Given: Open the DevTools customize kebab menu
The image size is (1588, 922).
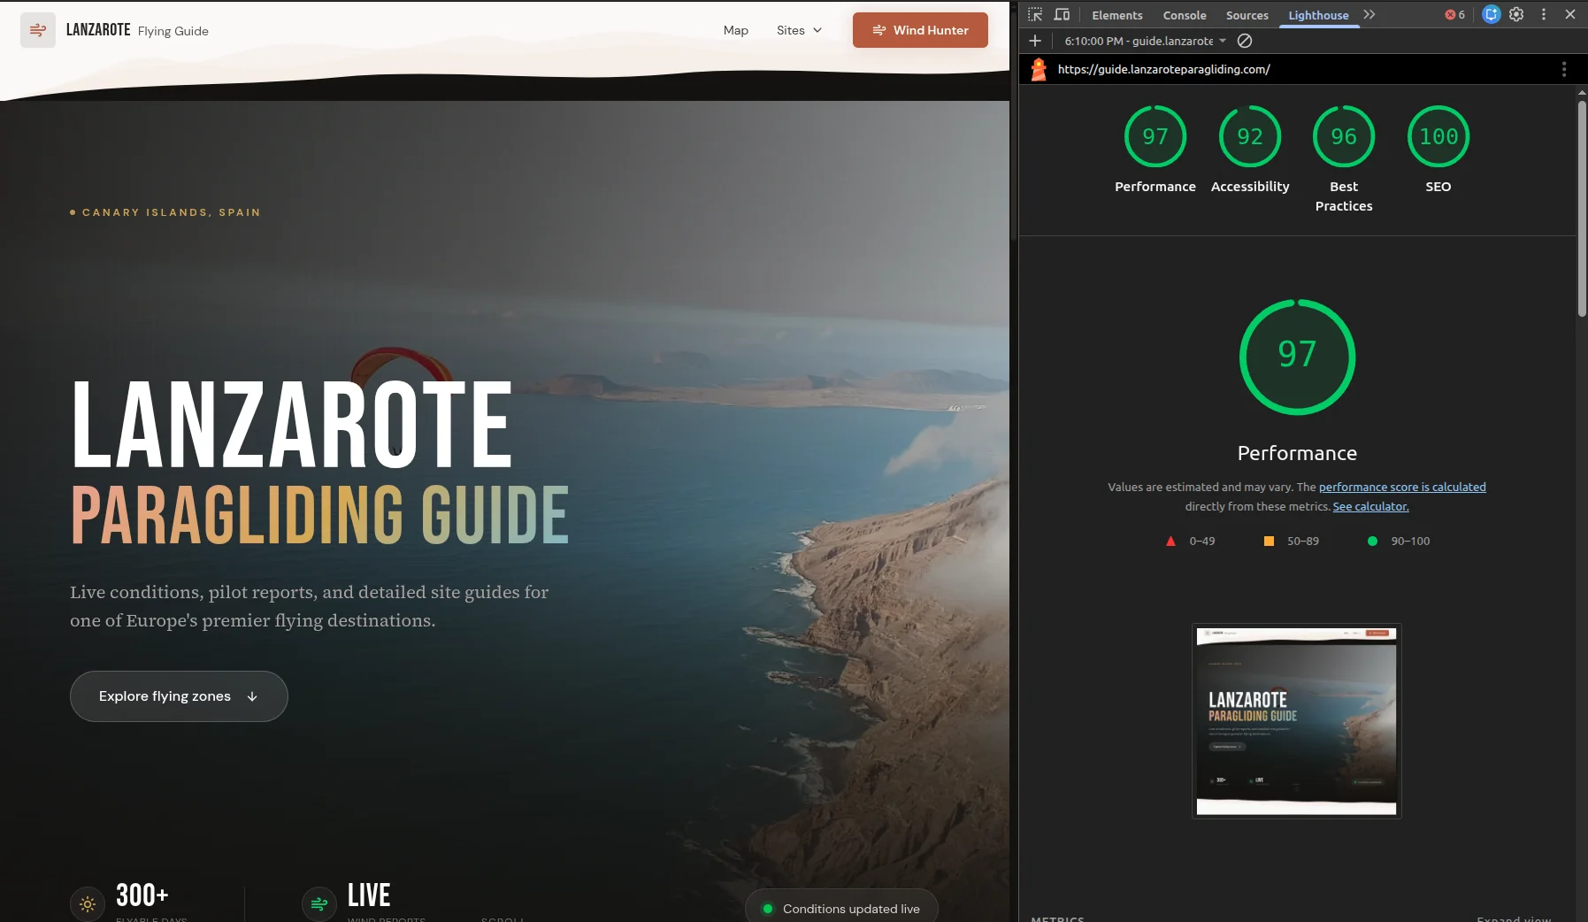Looking at the screenshot, I should tap(1544, 15).
